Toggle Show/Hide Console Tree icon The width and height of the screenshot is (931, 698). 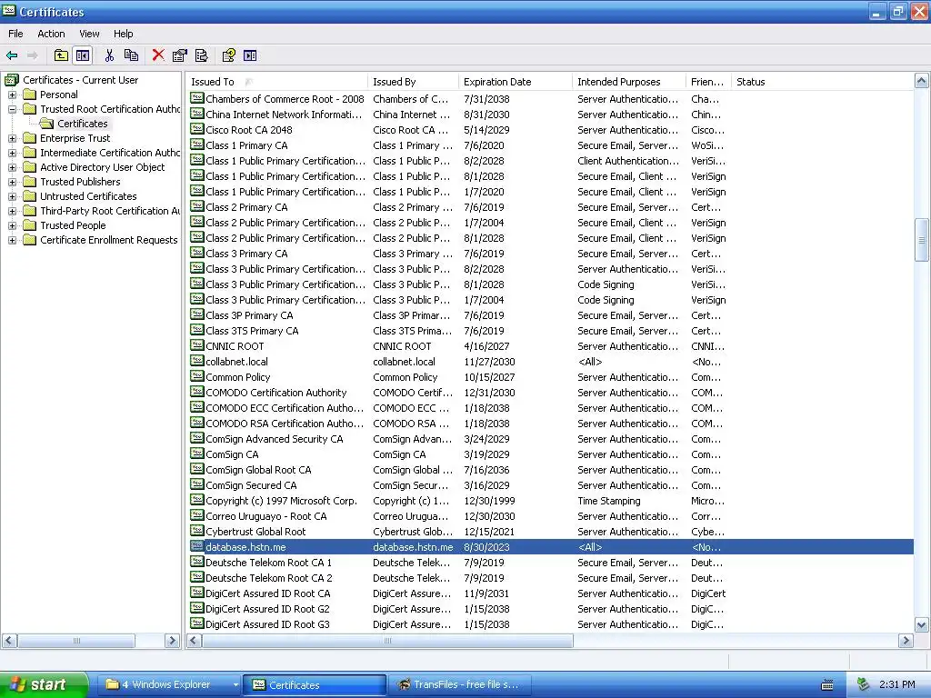pos(83,55)
